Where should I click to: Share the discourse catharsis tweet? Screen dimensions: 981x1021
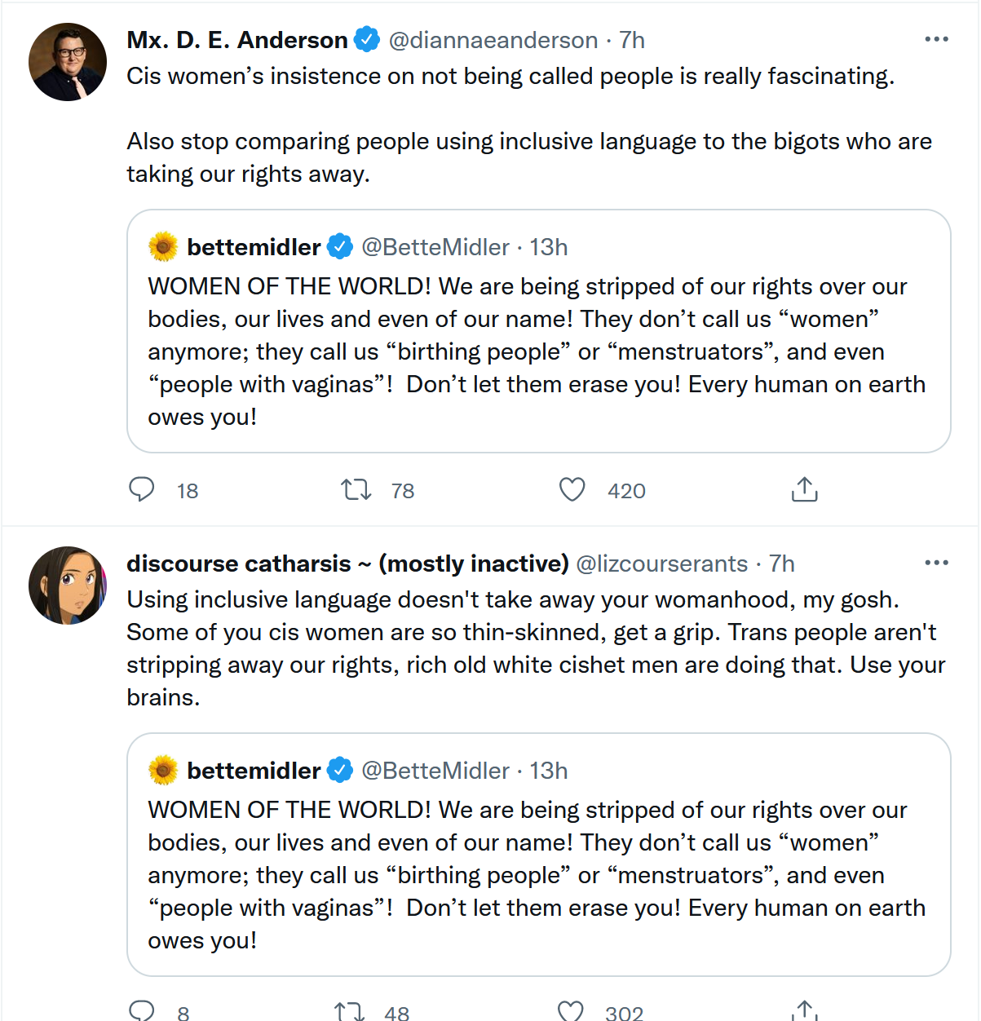pos(804,1011)
